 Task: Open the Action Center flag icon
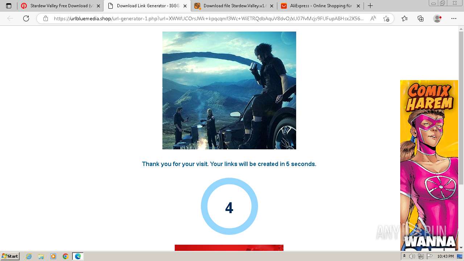point(430,256)
